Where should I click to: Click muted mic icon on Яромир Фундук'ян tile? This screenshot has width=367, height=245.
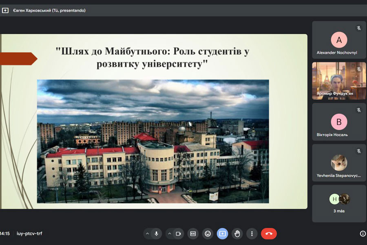pos(359,69)
